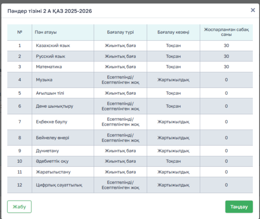Choose the Математика subject row
260x219 pixels.
coord(49,67)
